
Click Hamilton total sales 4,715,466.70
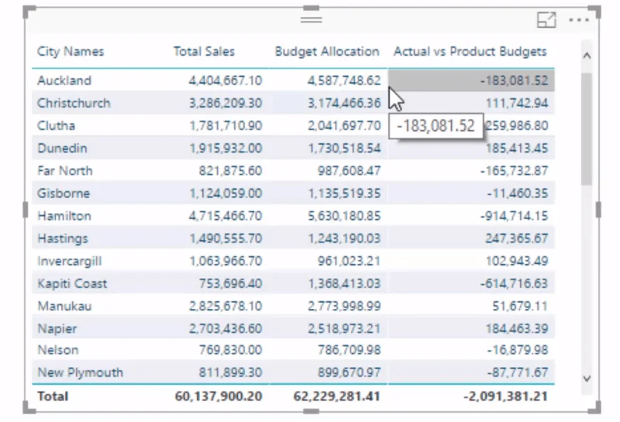click(226, 216)
